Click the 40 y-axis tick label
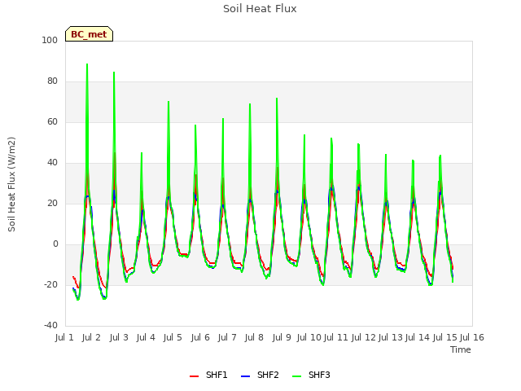Screen dimensions: 521x391 (52, 163)
